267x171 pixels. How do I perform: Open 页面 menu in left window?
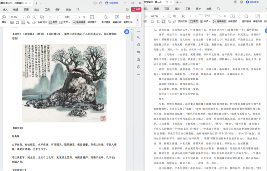(x=26, y=10)
